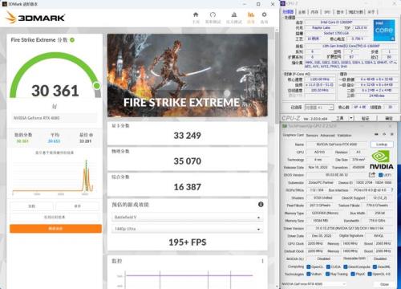Open the highlighted results chart icon
This screenshot has height=289, width=401.
(251, 15)
